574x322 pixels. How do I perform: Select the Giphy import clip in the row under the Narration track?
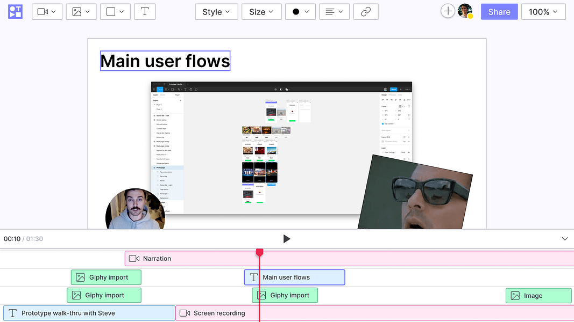point(106,277)
